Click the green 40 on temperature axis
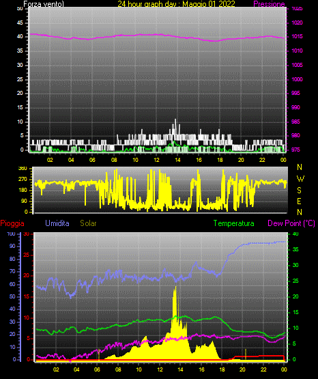Screen dimensions: 318x379 point(295,234)
